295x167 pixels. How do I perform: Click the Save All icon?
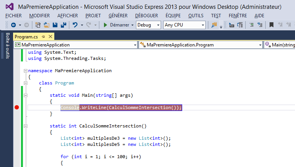64,25
